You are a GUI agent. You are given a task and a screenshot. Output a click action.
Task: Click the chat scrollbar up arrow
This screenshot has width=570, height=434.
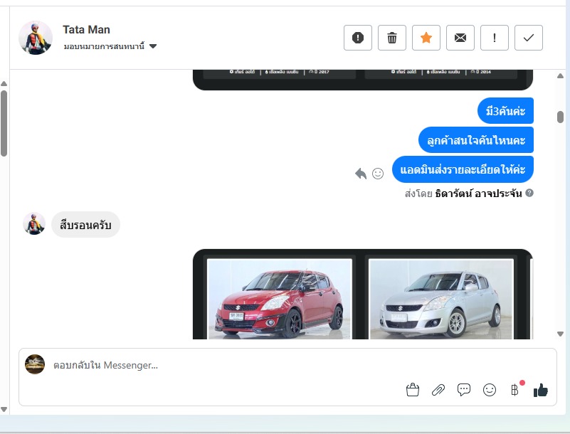pos(560,75)
